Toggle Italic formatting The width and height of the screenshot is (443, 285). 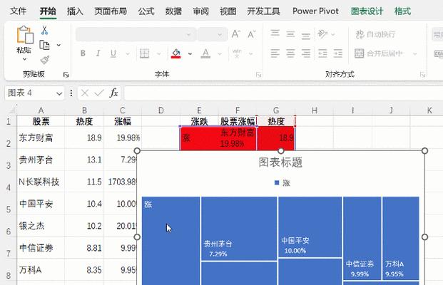(98, 53)
